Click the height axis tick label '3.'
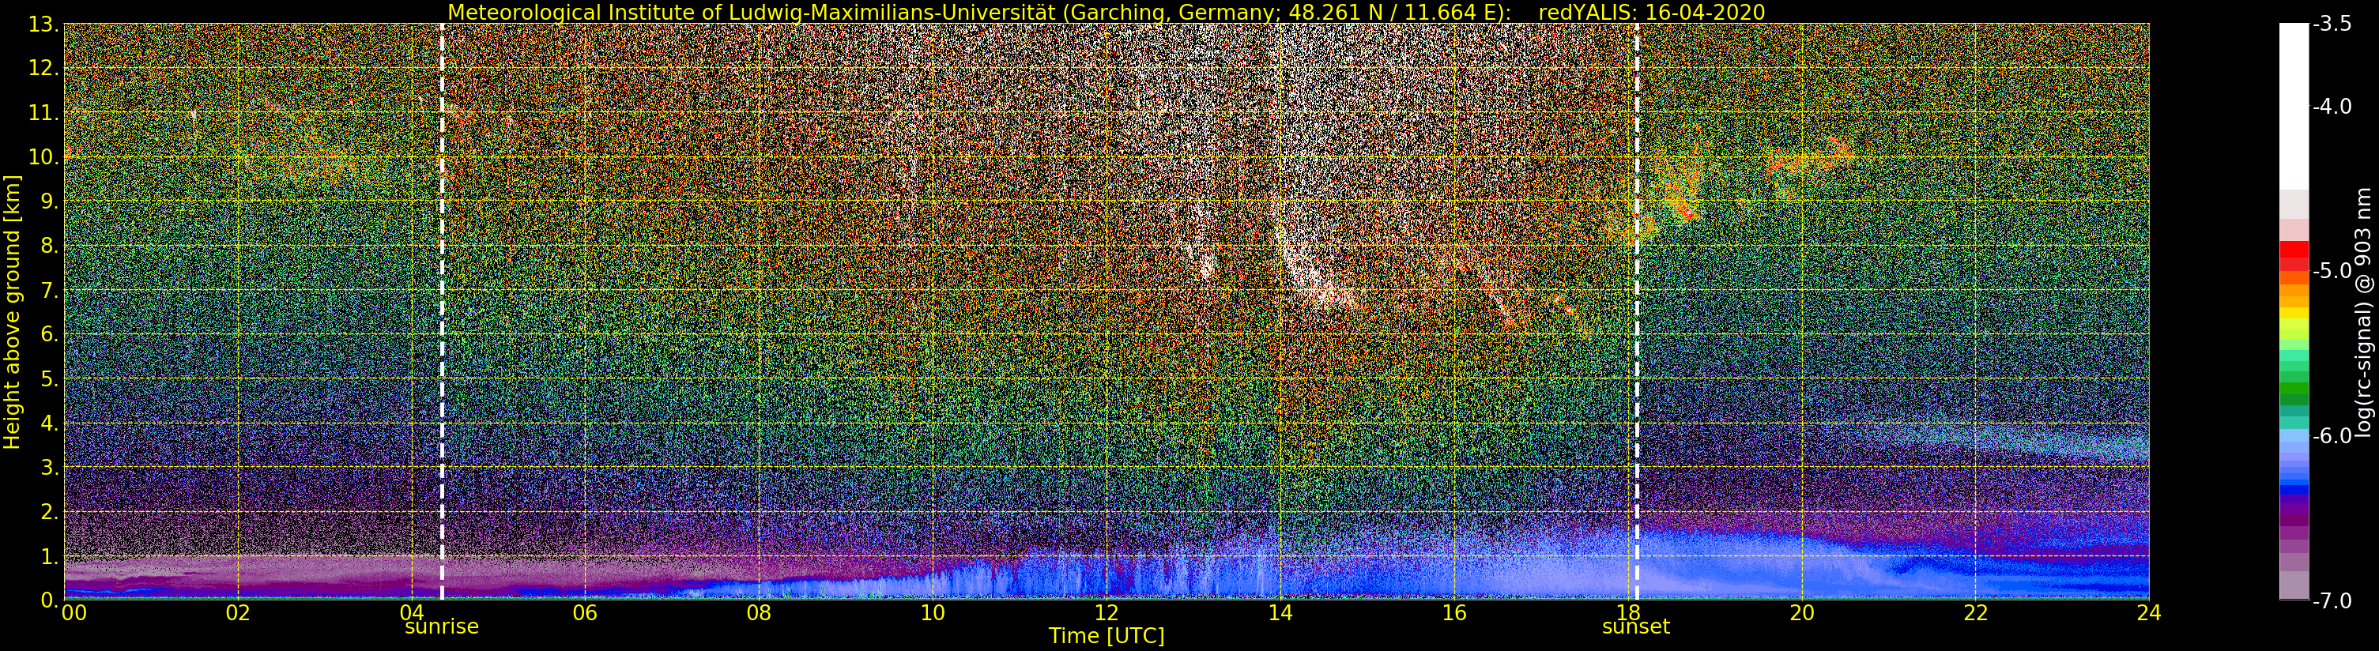This screenshot has height=651, width=2379. pos(49,467)
